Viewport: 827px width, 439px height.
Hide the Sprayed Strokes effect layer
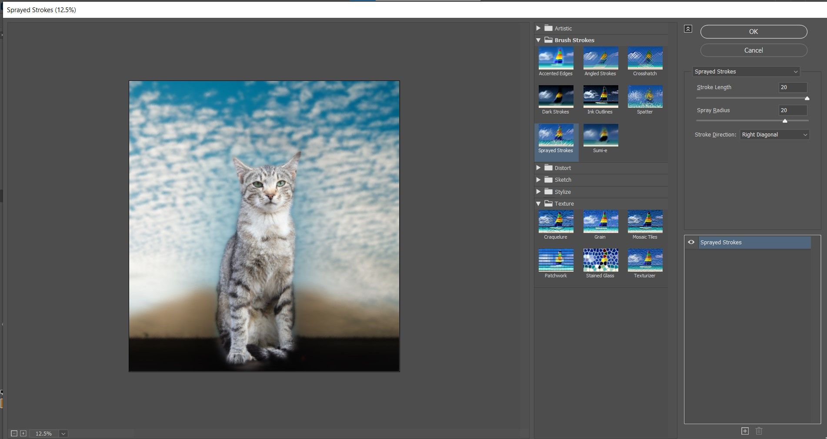coord(691,242)
